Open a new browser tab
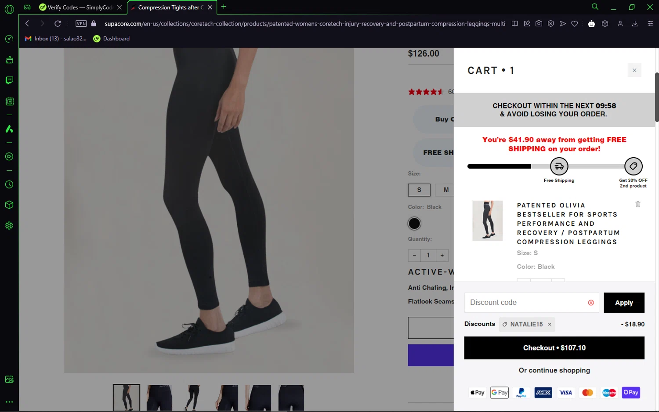 pyautogui.click(x=224, y=7)
